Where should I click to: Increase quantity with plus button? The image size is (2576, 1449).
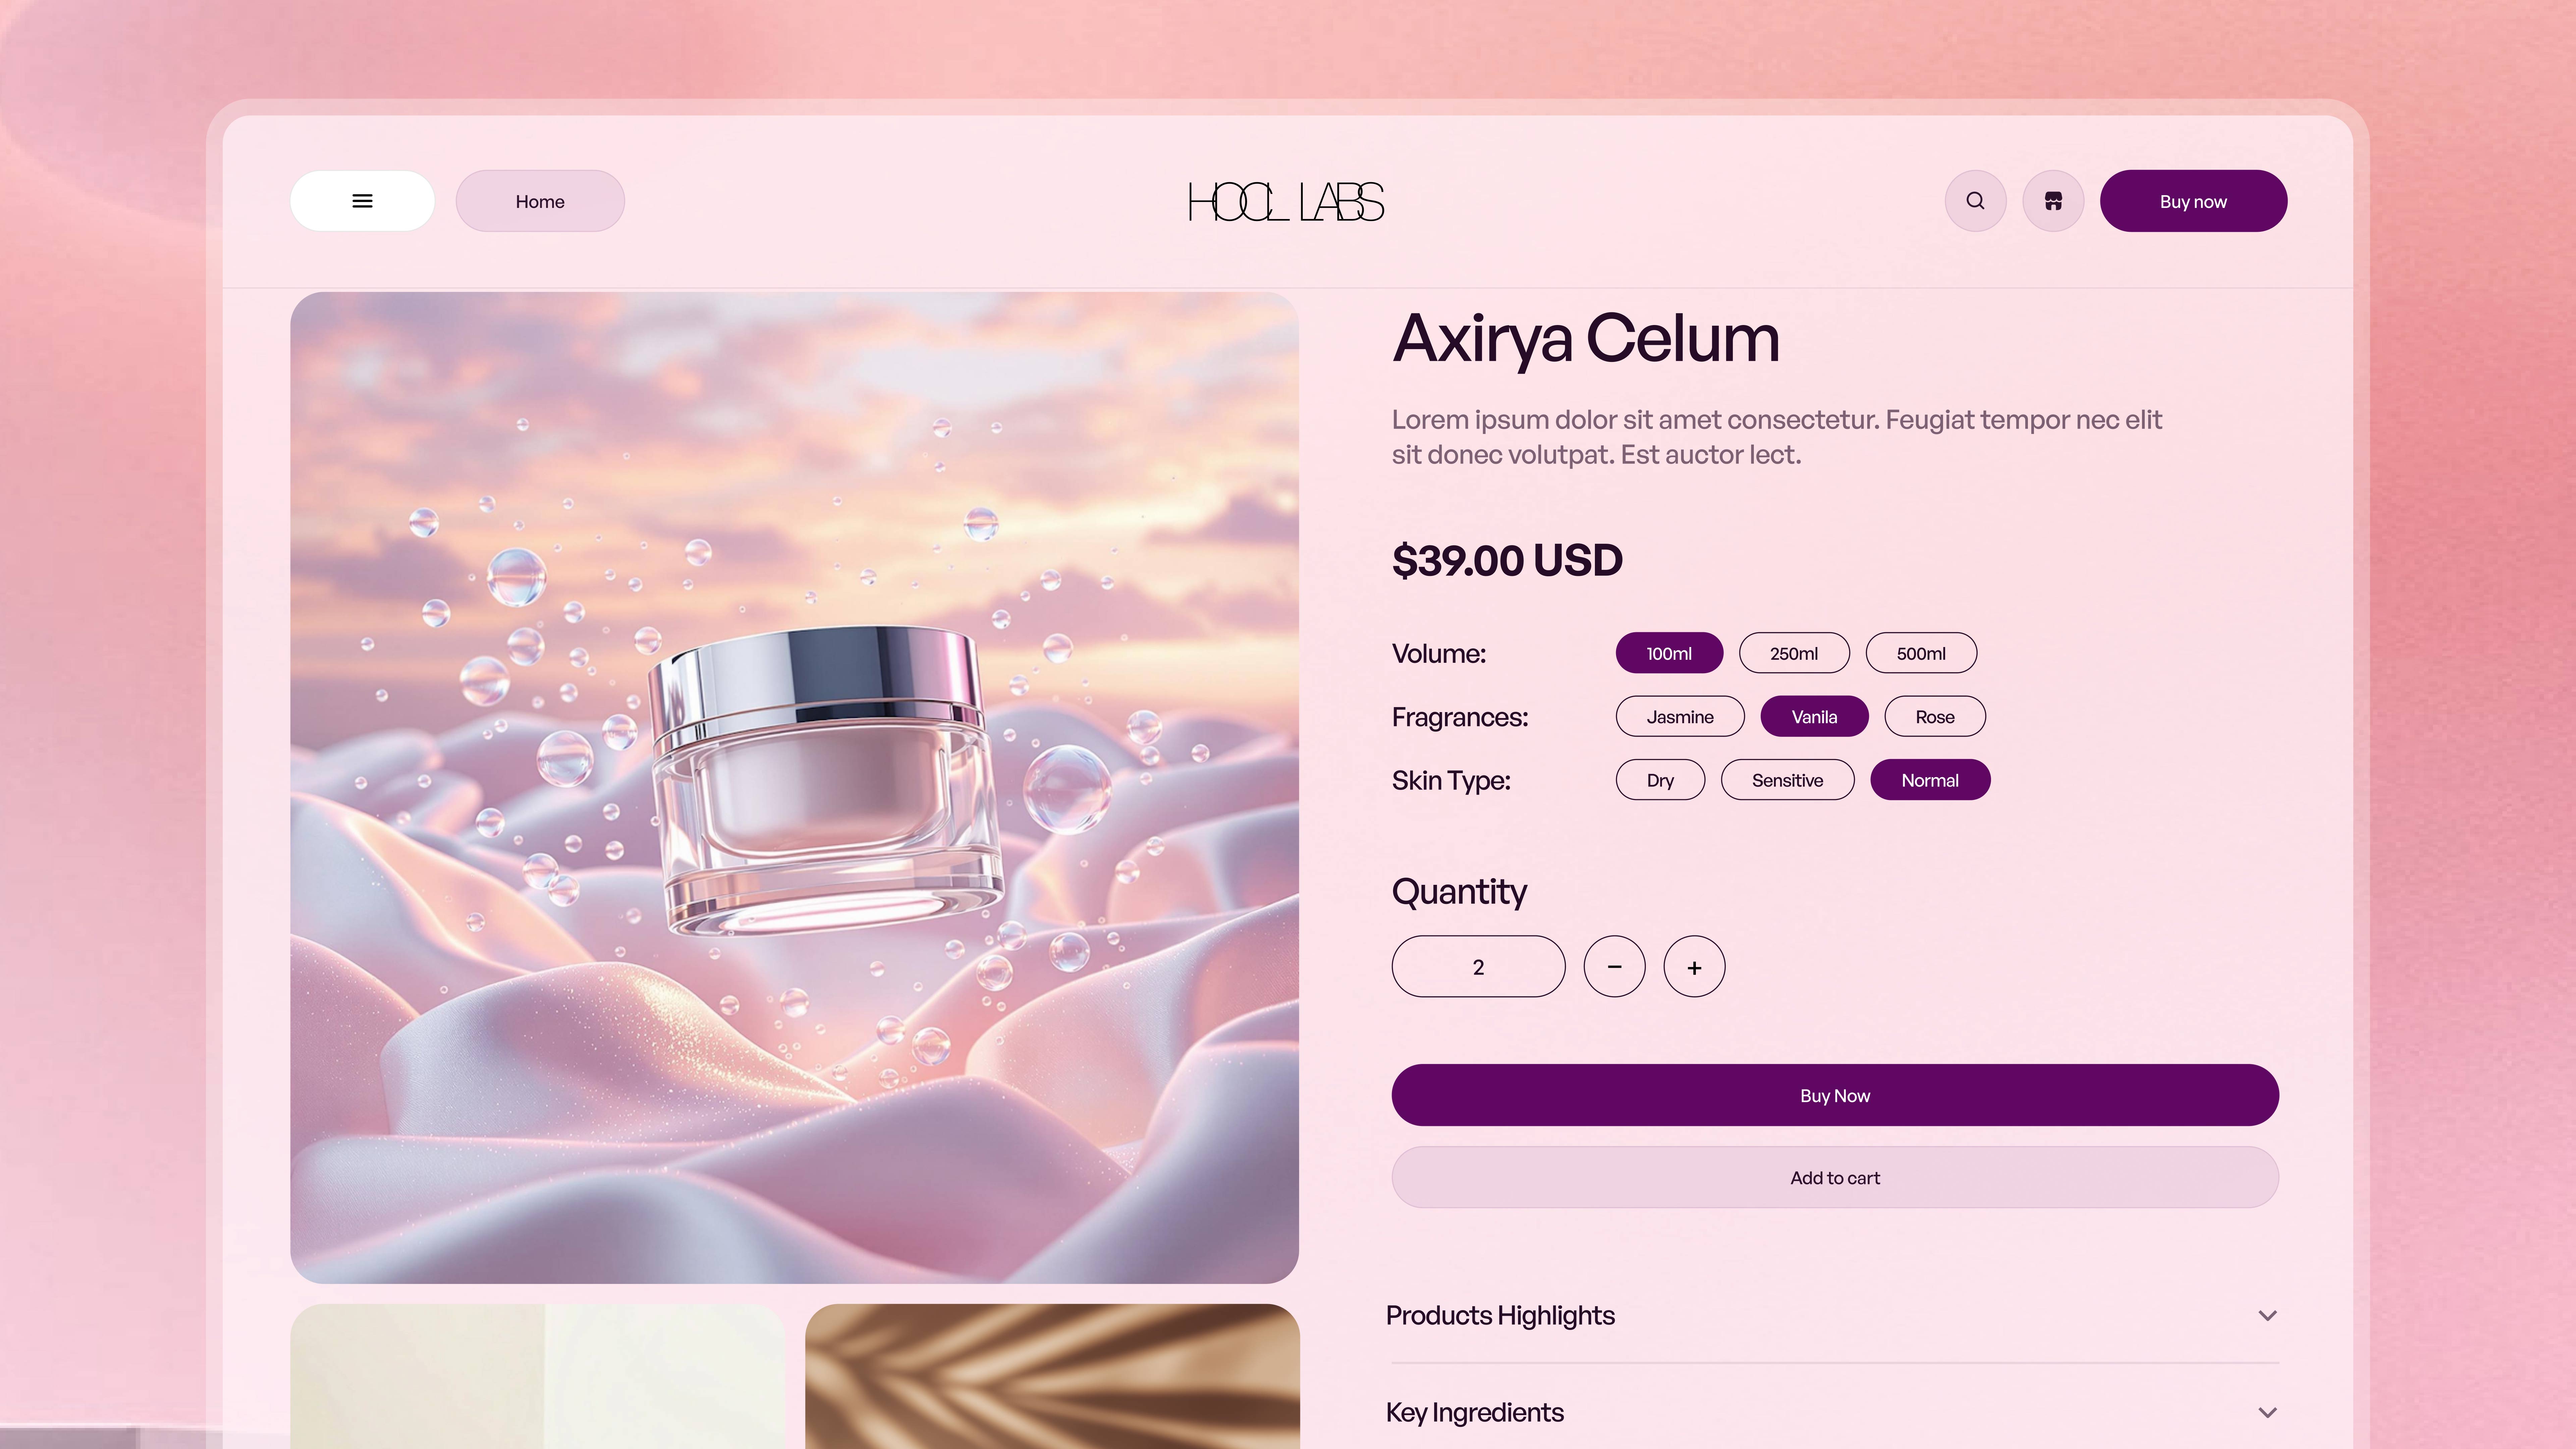click(x=1694, y=967)
